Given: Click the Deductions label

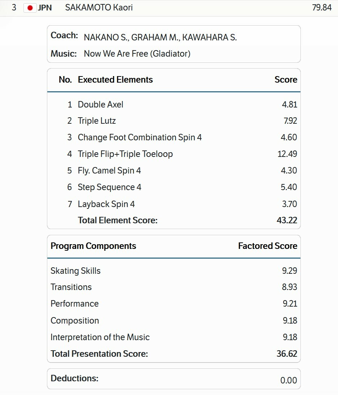Looking at the screenshot, I should point(74,378).
